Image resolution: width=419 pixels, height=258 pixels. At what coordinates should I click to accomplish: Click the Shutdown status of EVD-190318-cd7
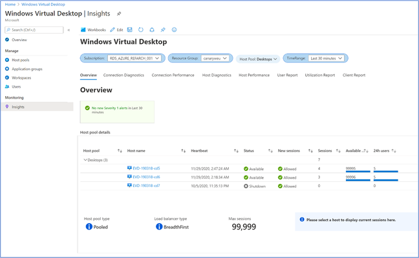coord(255,186)
